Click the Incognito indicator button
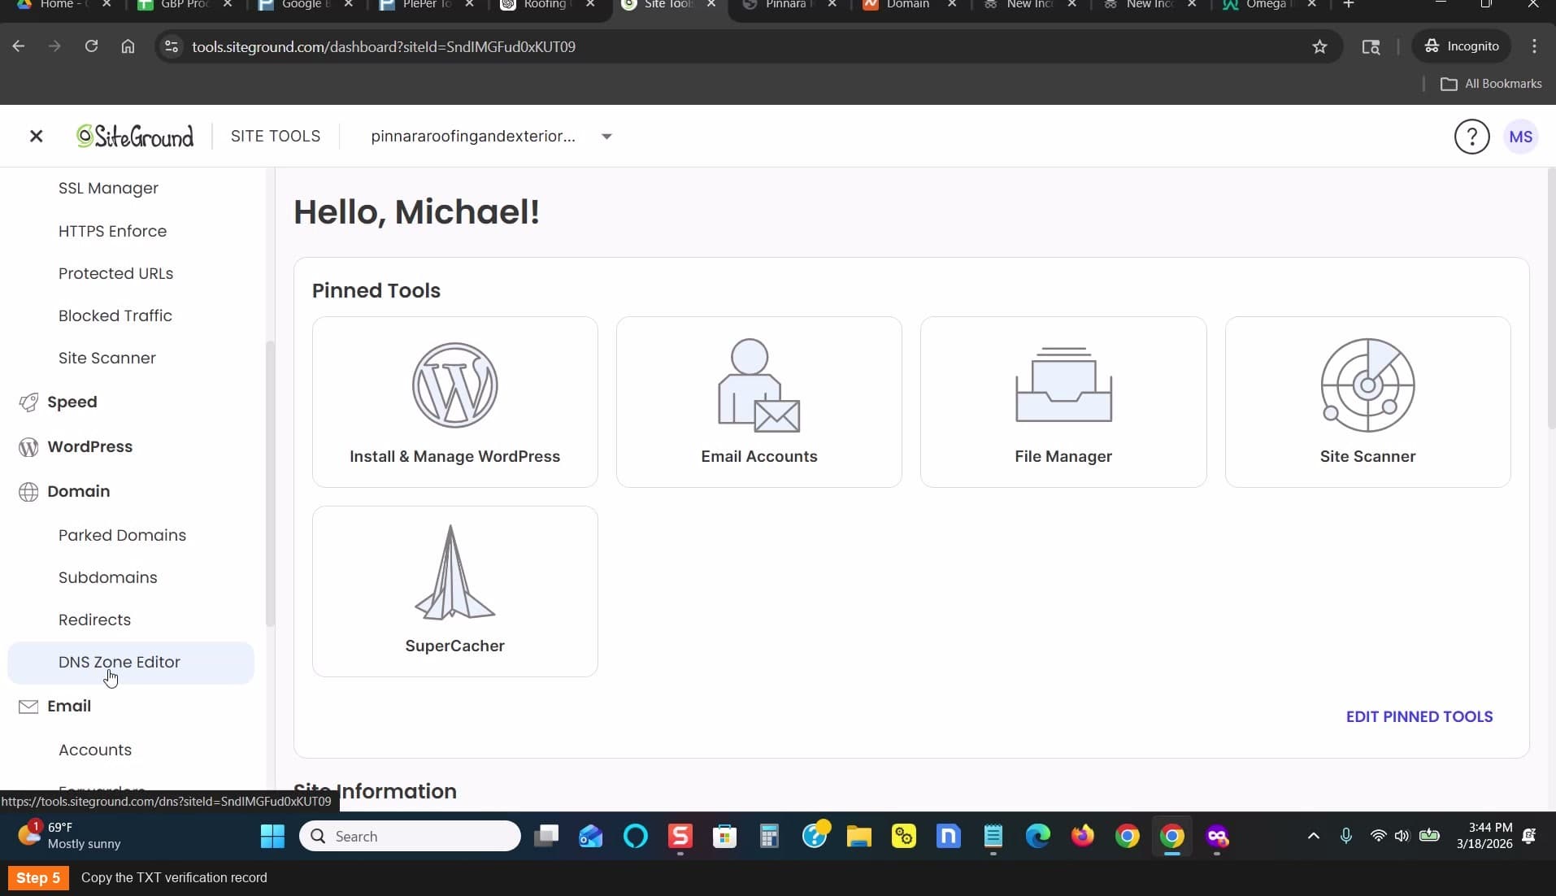Image resolution: width=1556 pixels, height=896 pixels. point(1461,46)
